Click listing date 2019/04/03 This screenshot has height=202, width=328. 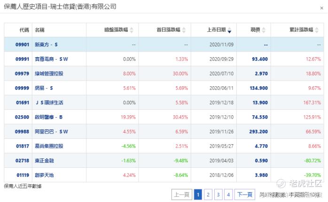click(221, 160)
